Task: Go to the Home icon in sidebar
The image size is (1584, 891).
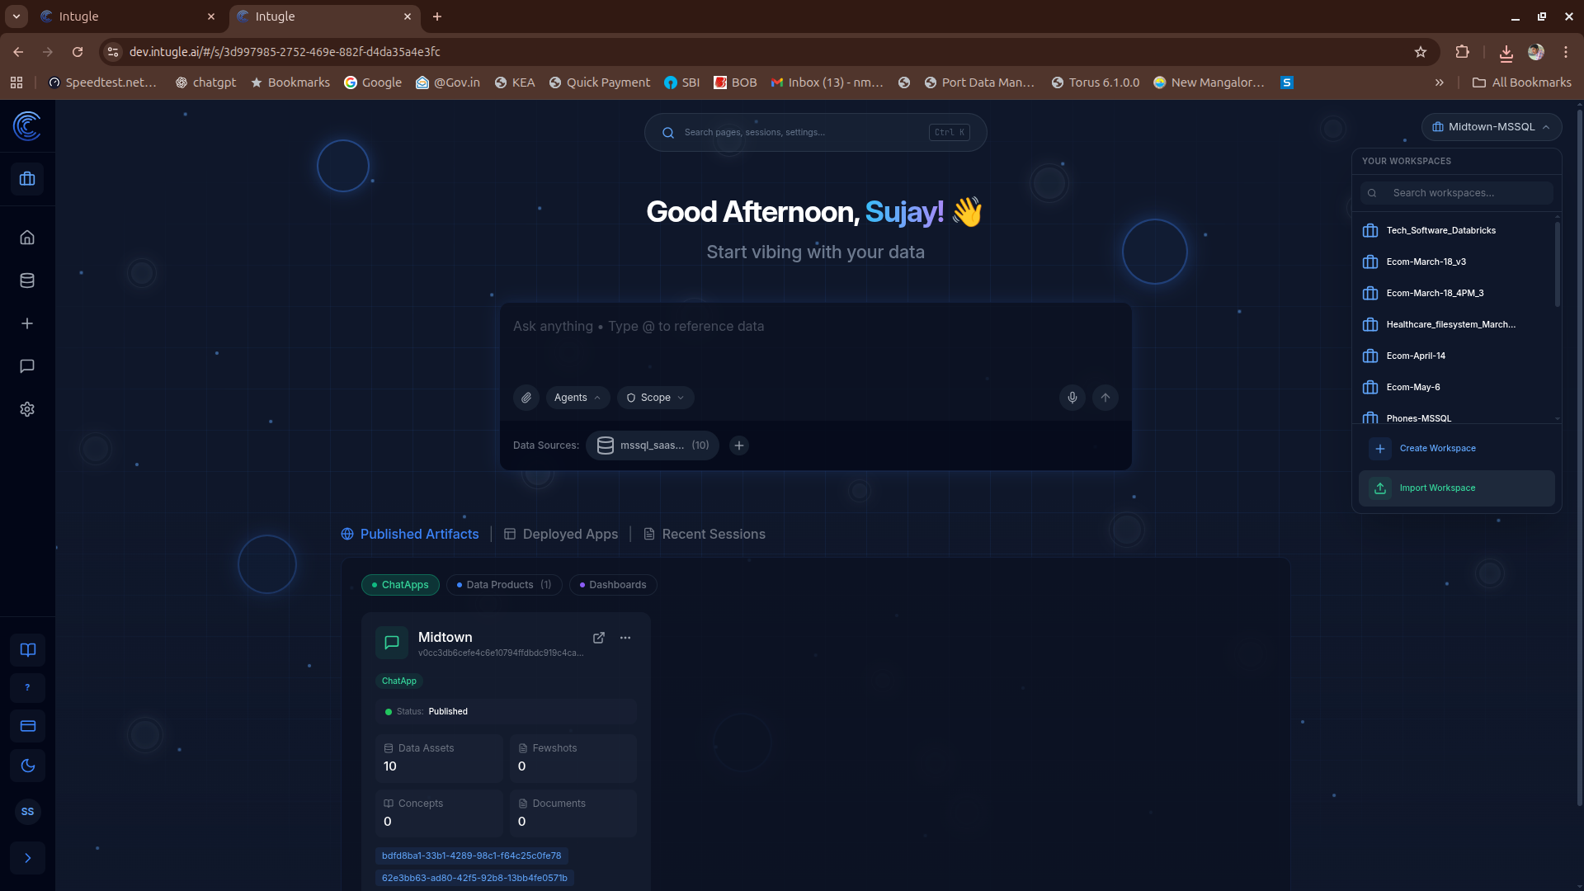Action: point(27,238)
